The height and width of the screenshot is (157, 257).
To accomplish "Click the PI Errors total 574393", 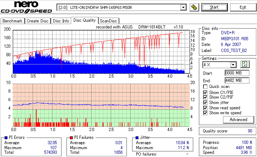I will (x=50, y=152).
